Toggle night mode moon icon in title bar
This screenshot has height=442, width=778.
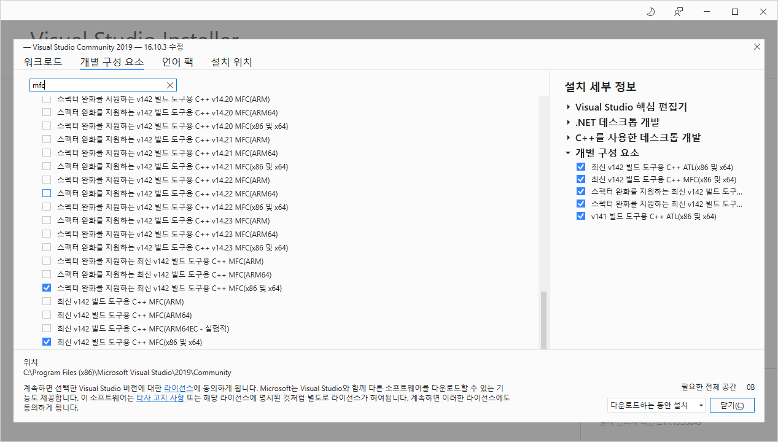(x=651, y=12)
